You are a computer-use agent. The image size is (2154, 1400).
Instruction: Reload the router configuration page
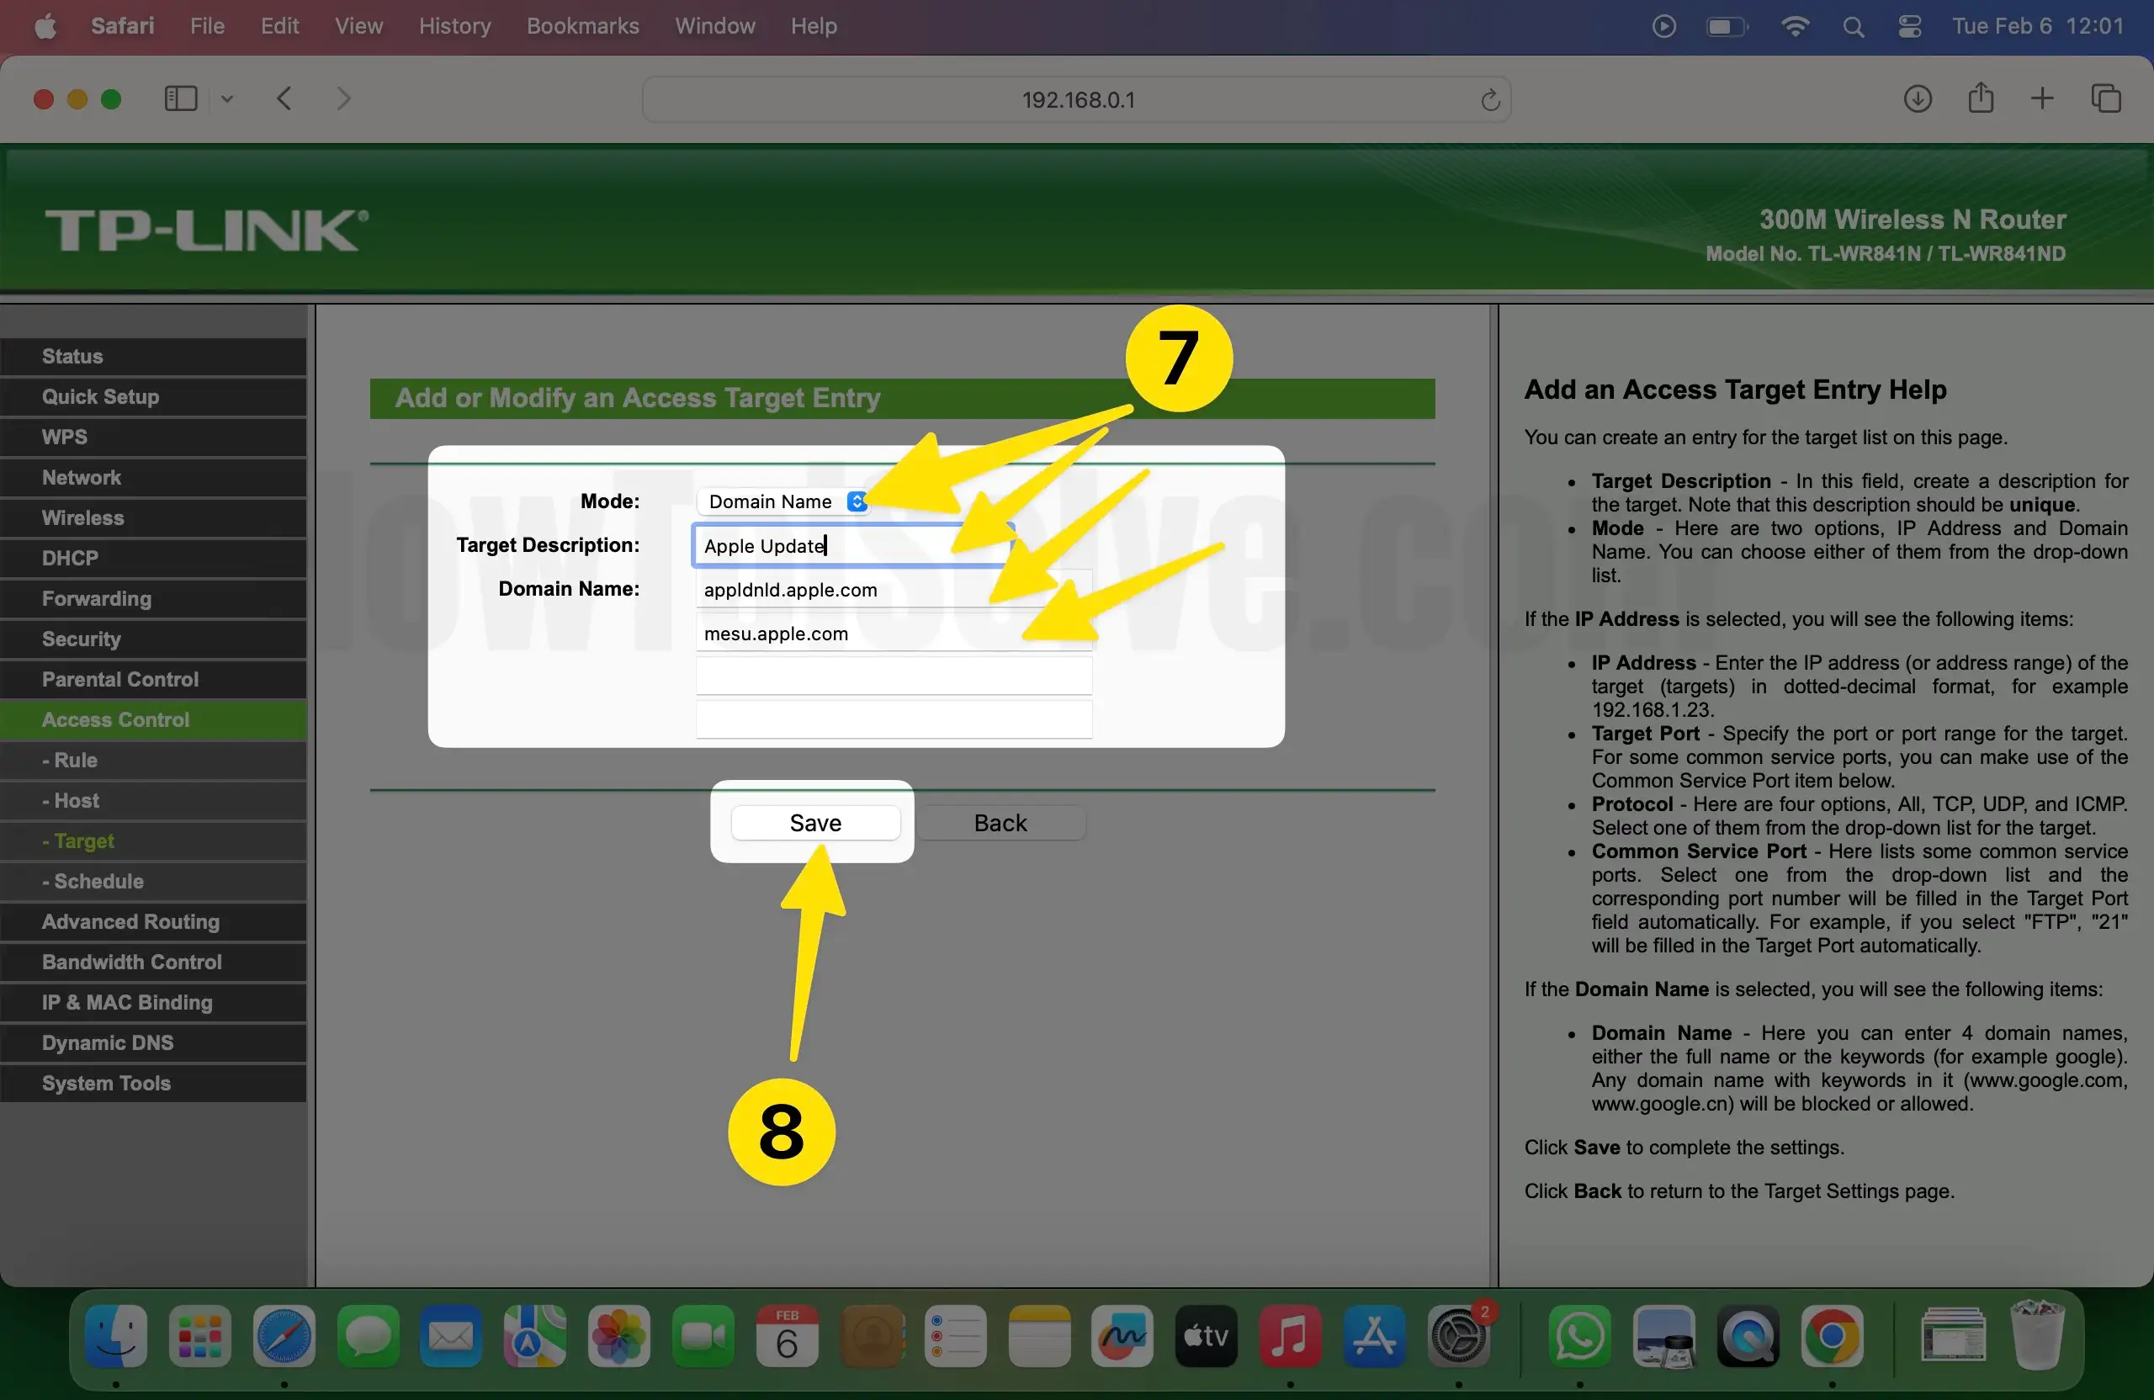1491,99
